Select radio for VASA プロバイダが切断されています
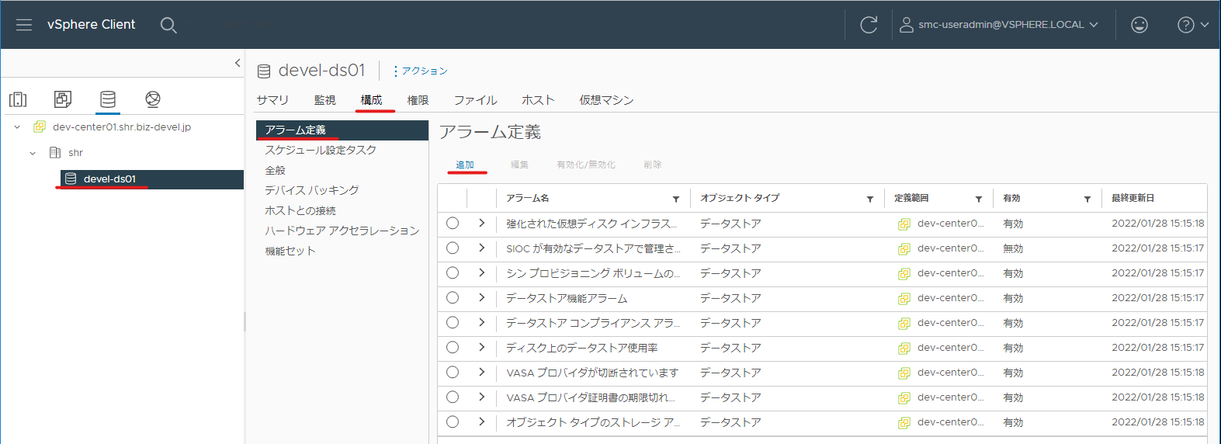 [x=453, y=373]
